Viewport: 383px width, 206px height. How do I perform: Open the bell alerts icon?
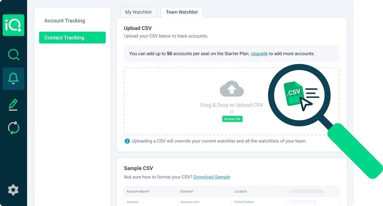[x=13, y=78]
